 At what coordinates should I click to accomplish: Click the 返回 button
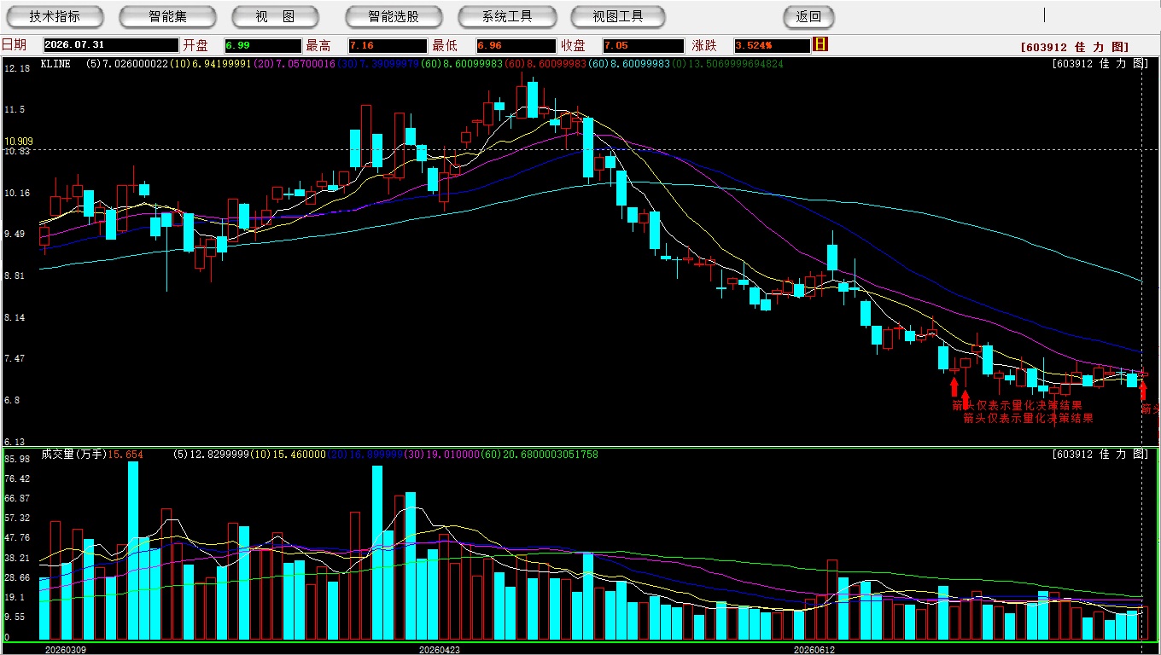(x=808, y=16)
